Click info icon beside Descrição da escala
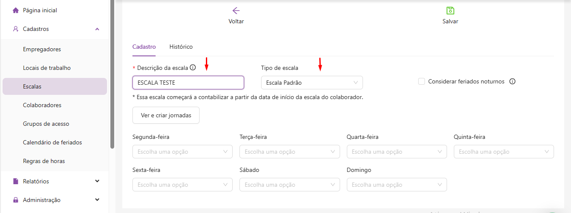 193,67
